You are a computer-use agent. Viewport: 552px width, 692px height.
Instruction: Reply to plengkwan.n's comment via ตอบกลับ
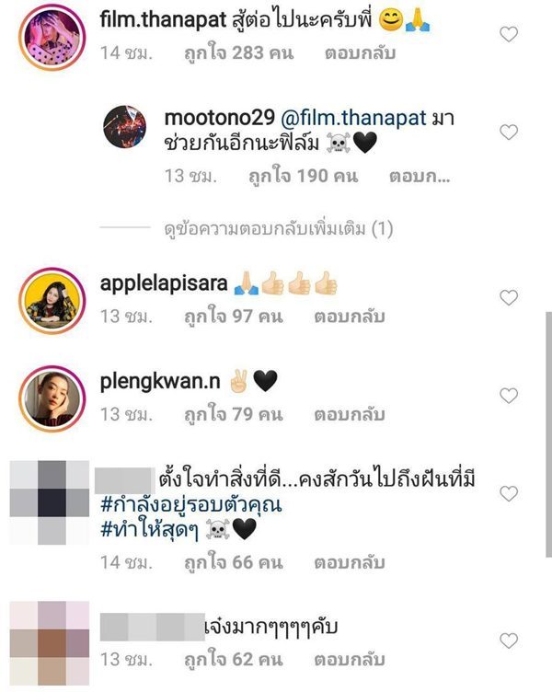point(350,414)
